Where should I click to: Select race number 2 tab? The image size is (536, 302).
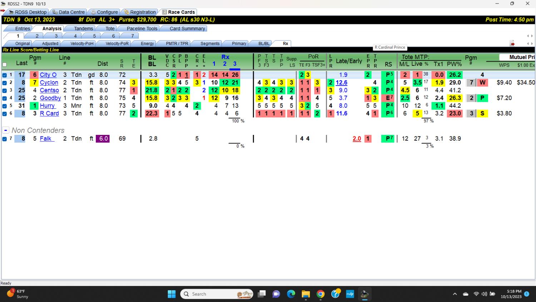[x=37, y=36]
